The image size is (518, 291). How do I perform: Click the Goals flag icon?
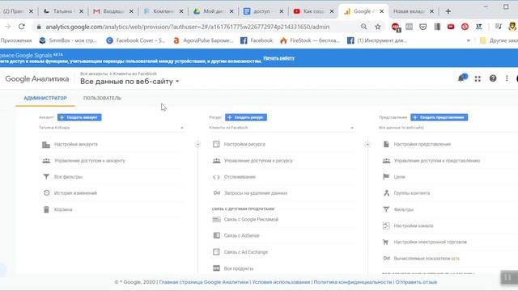click(x=386, y=177)
